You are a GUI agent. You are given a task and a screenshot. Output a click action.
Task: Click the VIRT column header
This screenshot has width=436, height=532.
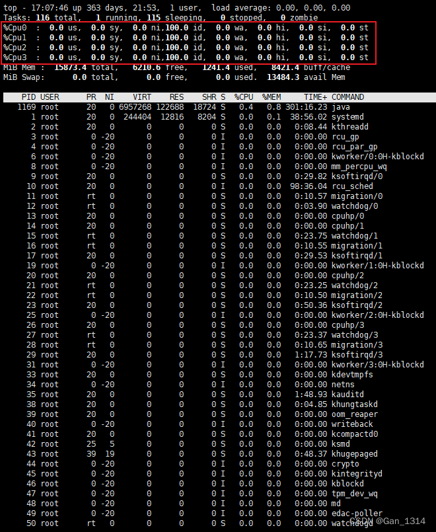coord(142,97)
